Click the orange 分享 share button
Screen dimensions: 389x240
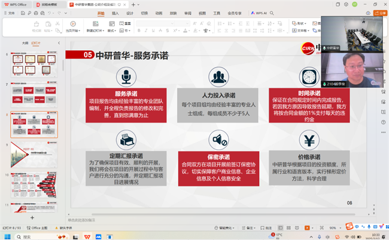click(380, 13)
